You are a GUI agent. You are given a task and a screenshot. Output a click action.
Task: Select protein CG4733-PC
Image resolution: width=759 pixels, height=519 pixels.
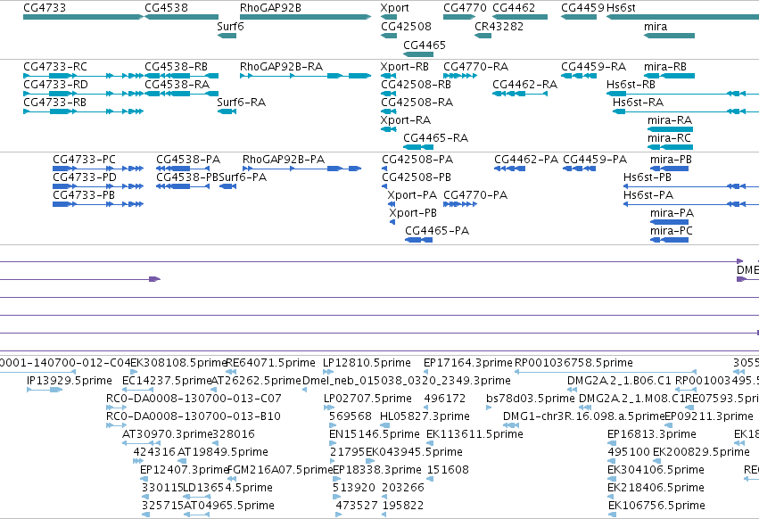[98, 169]
